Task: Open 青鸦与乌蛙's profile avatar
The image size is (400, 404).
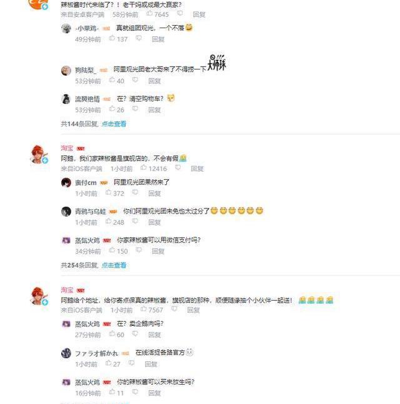Action: [66, 212]
